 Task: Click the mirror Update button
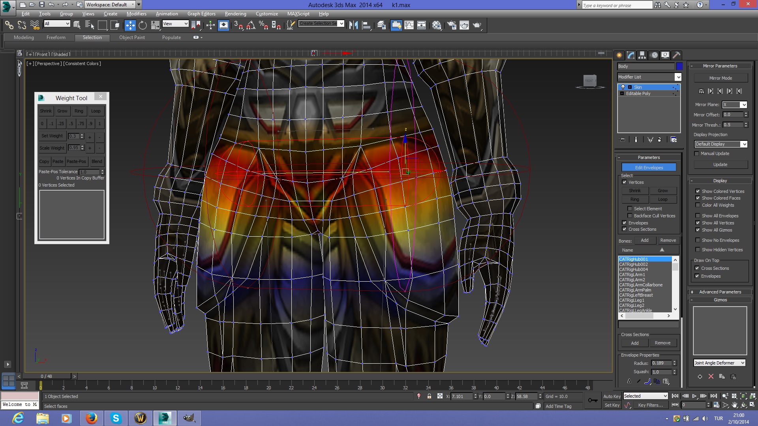pos(720,164)
